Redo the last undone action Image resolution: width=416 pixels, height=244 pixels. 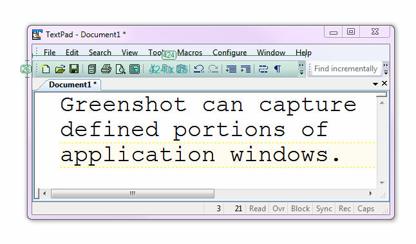click(x=213, y=69)
